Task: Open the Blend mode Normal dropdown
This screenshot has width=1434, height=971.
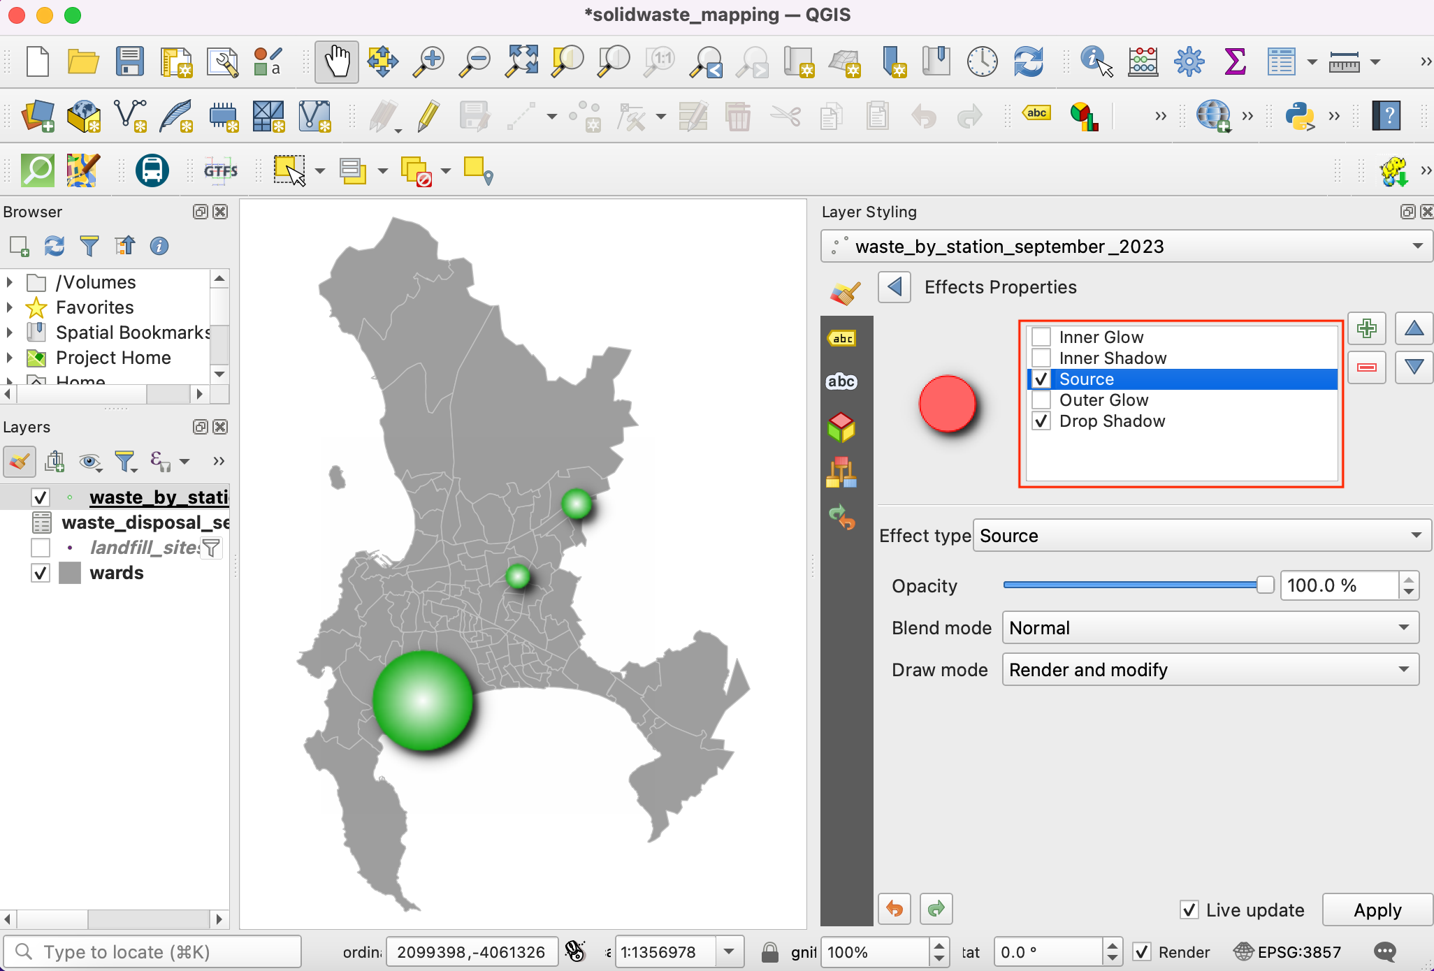Action: [x=1210, y=628]
